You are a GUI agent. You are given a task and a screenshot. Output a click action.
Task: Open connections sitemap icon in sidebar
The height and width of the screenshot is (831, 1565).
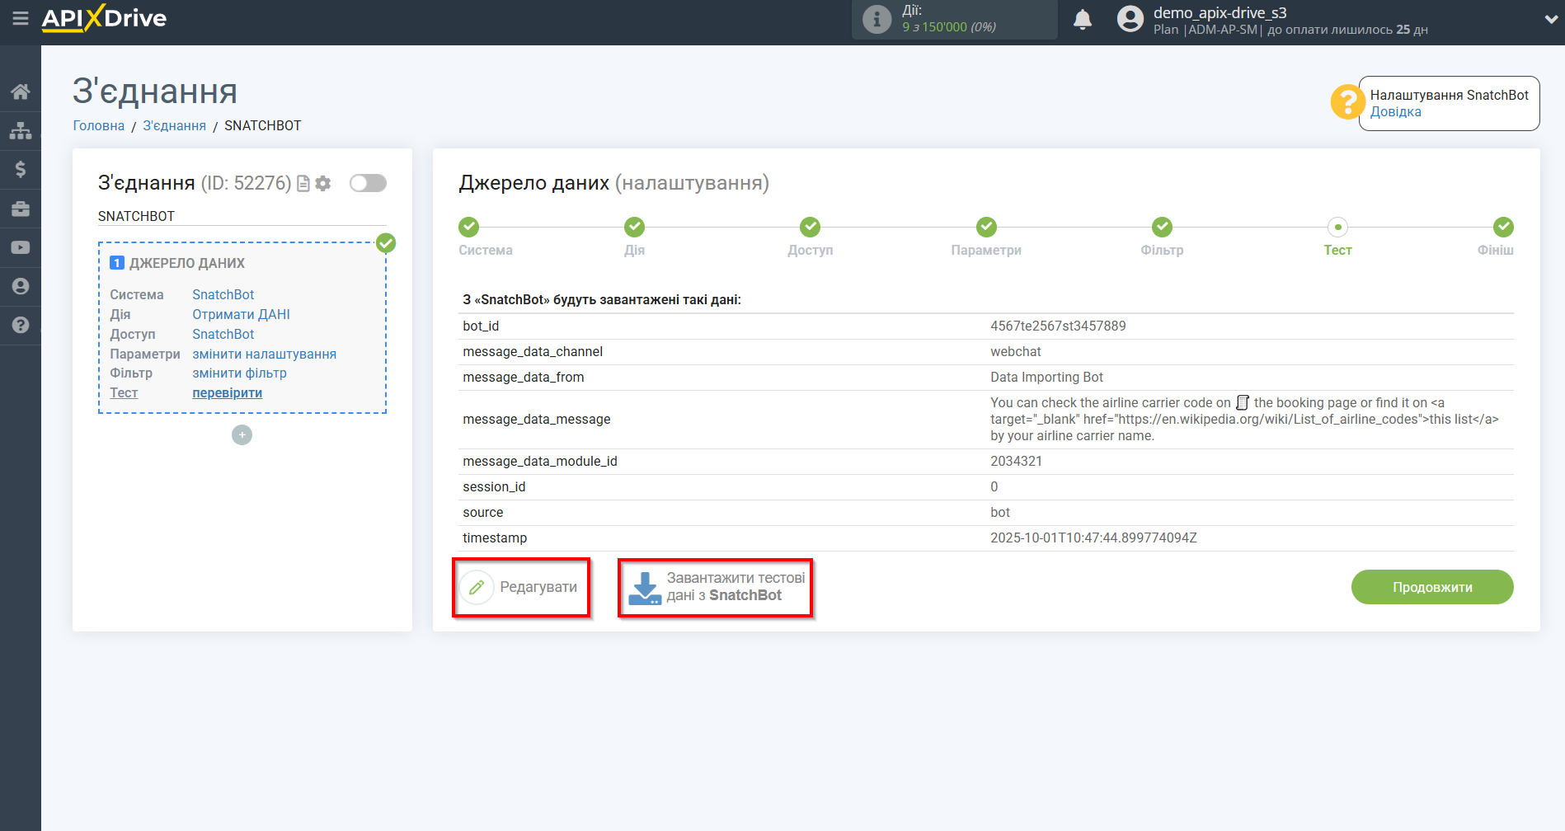pos(21,130)
